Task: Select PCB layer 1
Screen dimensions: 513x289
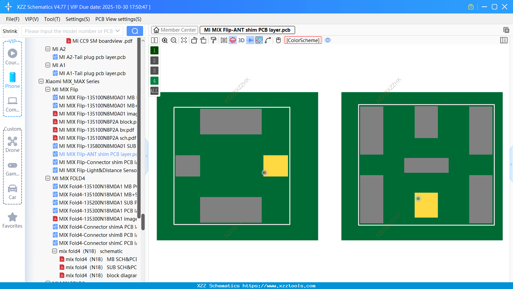Action: tap(154, 51)
